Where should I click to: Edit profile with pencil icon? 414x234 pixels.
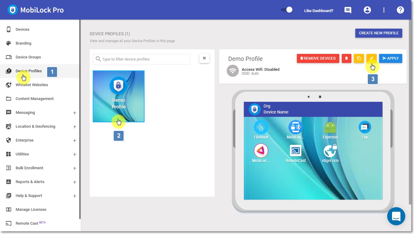(372, 58)
